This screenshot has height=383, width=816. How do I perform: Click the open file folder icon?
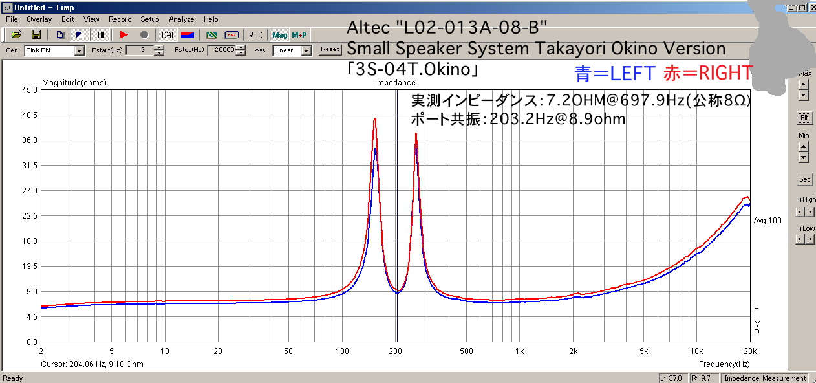pyautogui.click(x=17, y=34)
